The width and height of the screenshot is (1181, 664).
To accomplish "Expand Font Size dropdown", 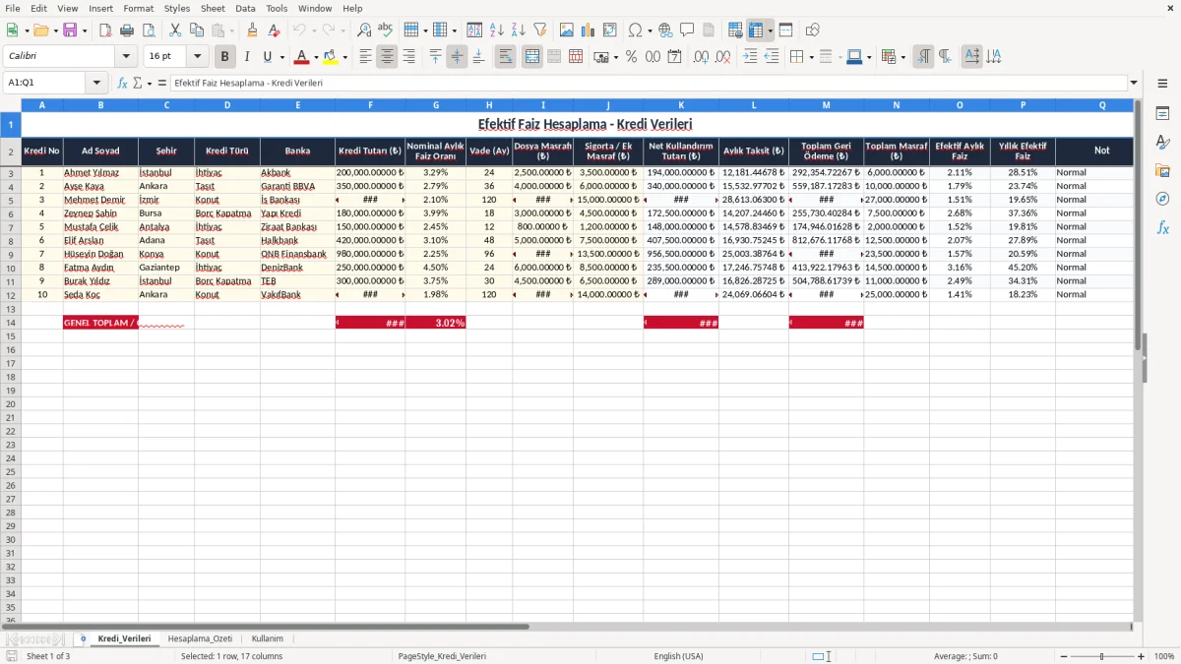I will point(197,57).
